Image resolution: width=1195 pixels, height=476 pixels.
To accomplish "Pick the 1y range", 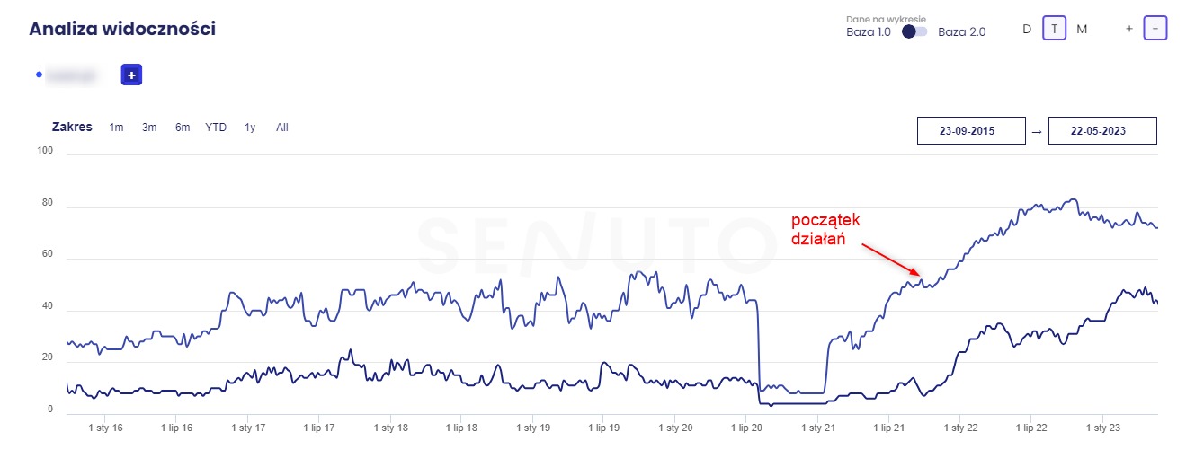I will [x=250, y=128].
